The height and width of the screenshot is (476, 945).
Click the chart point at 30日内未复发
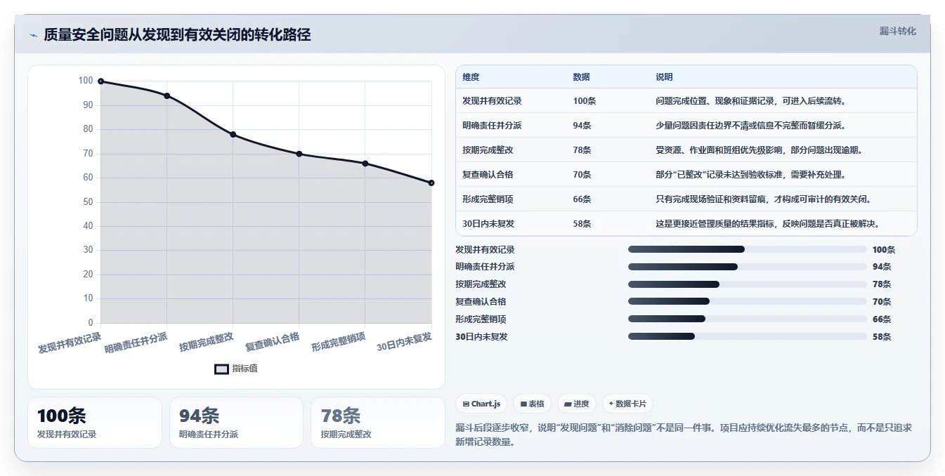[431, 183]
